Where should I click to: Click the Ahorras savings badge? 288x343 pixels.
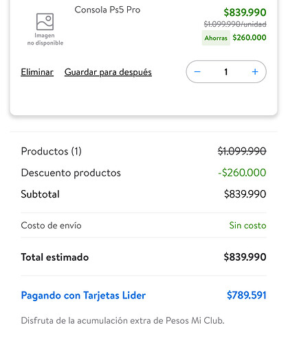(x=216, y=38)
